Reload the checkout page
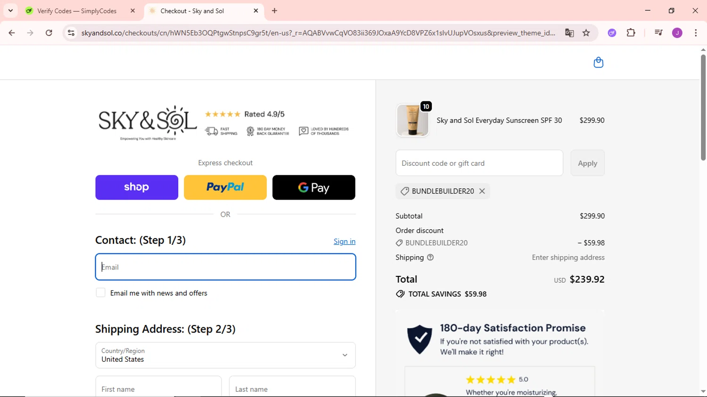The height and width of the screenshot is (397, 707). [x=49, y=33]
